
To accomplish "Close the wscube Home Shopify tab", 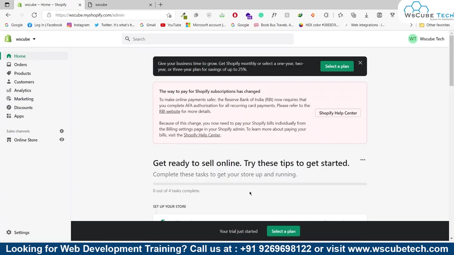I will [x=80, y=5].
